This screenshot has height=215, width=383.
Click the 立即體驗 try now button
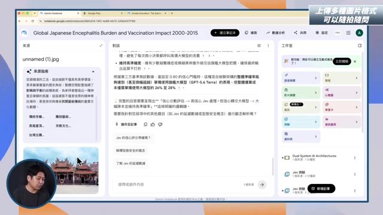pos(342,62)
